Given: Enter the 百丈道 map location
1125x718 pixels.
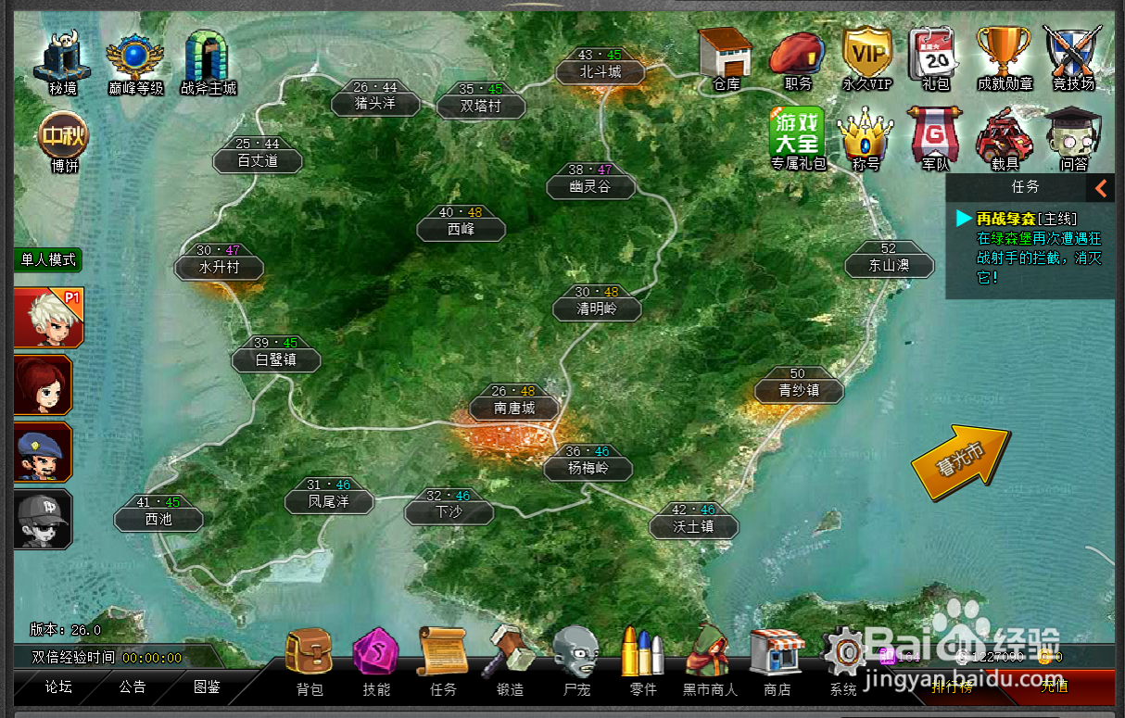Looking at the screenshot, I should (x=258, y=155).
